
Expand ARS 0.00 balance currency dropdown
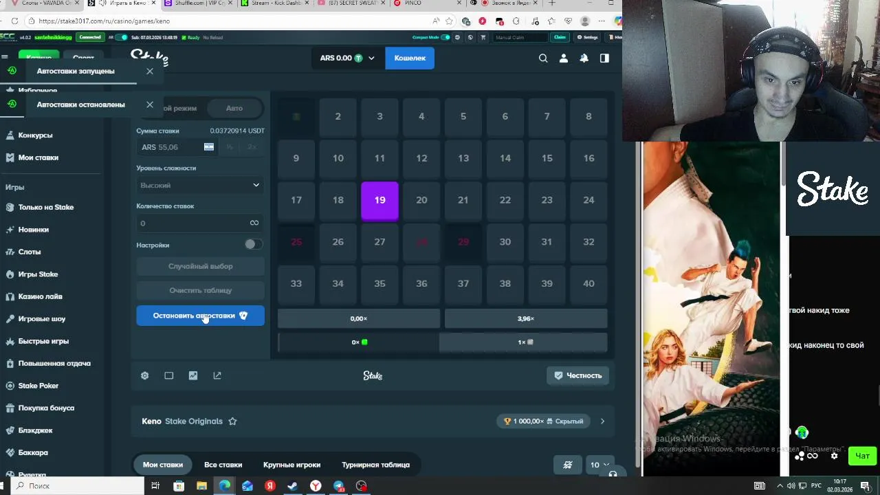pyautogui.click(x=347, y=58)
